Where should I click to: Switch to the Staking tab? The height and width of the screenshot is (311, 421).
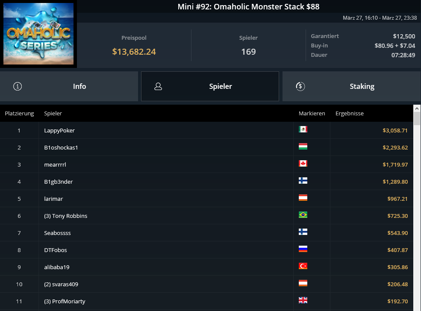coord(351,86)
